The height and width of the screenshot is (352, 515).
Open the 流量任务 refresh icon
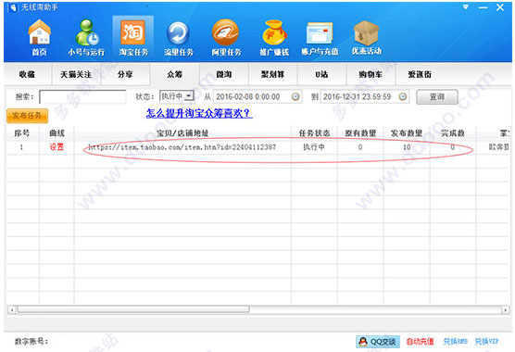[179, 37]
